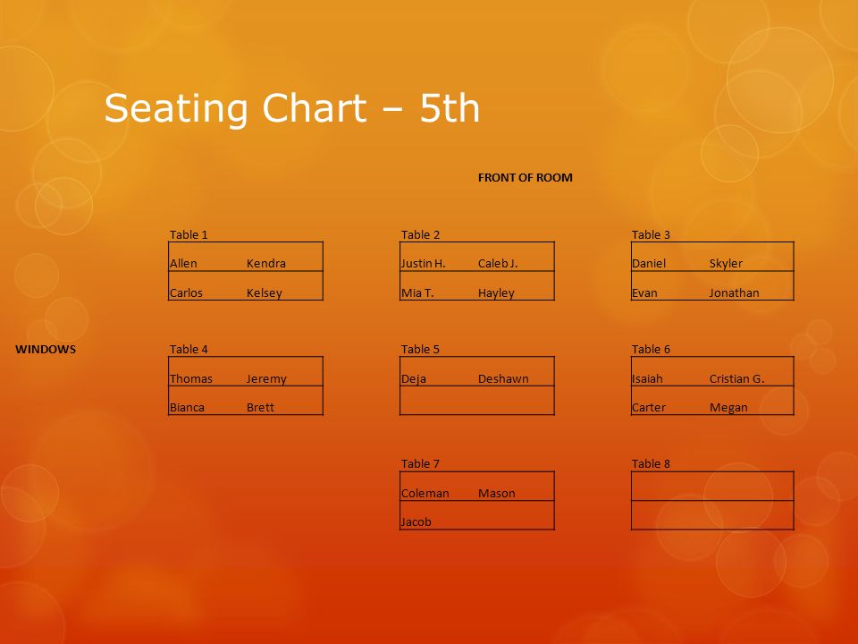Click the WINDOWS label

click(46, 350)
